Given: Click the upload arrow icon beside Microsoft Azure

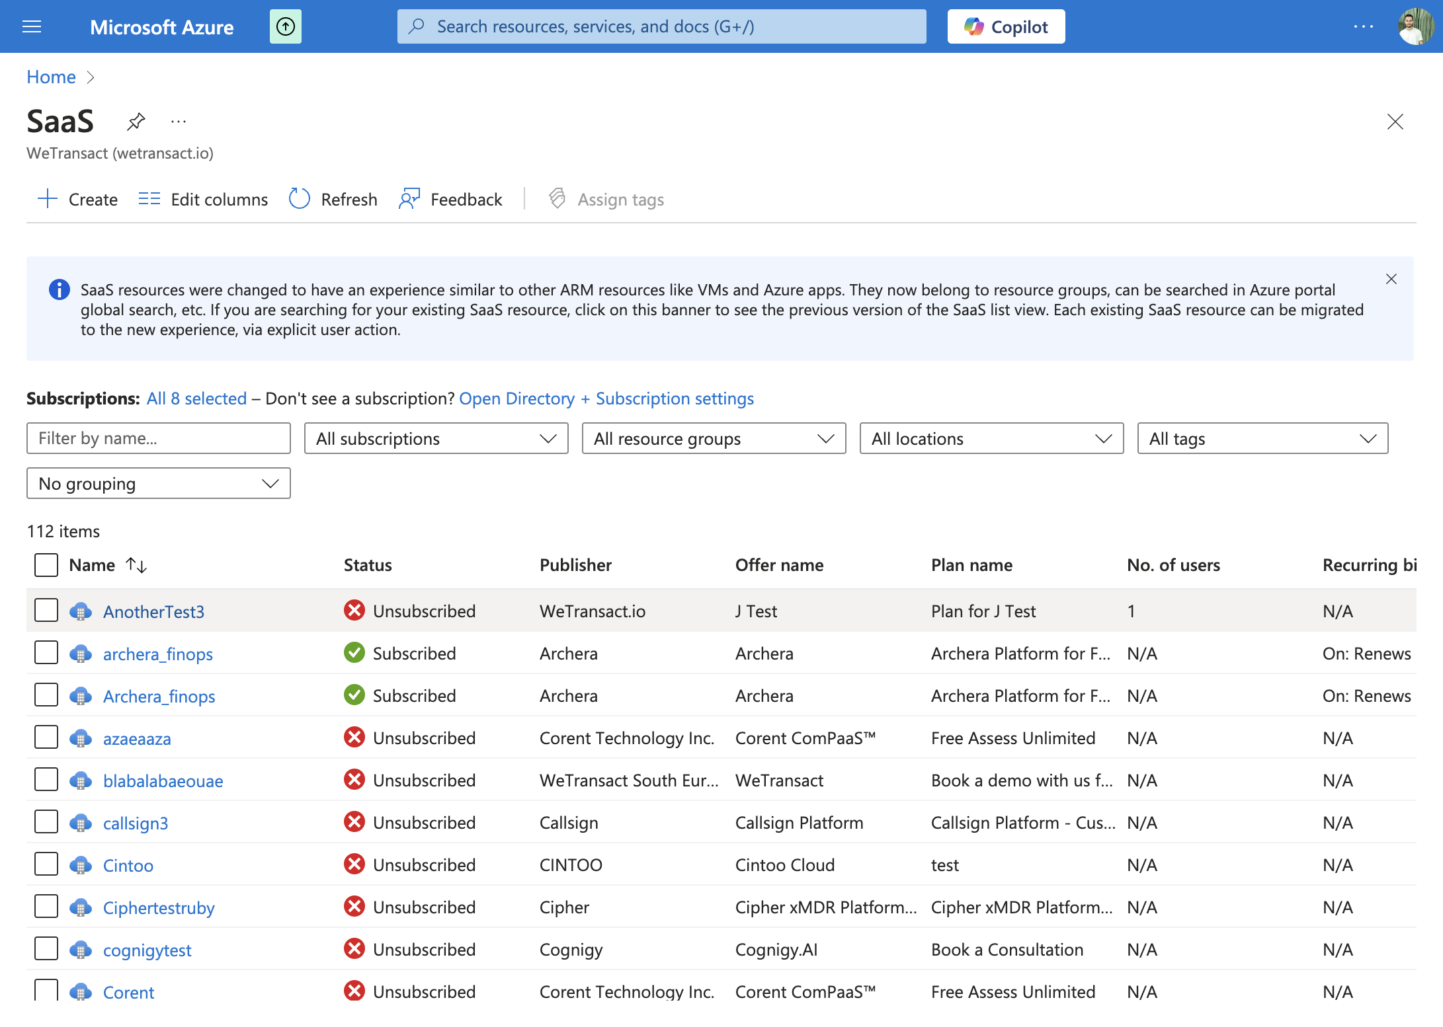Looking at the screenshot, I should tap(286, 26).
